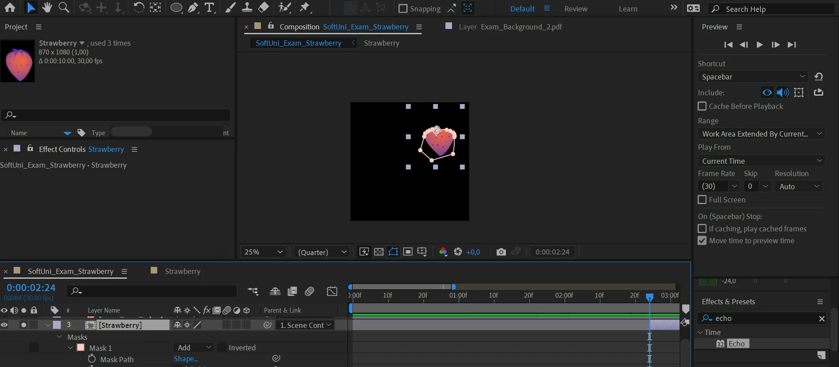The height and width of the screenshot is (367, 839).
Task: Open the Quarter resolution dropdown
Action: tap(322, 252)
